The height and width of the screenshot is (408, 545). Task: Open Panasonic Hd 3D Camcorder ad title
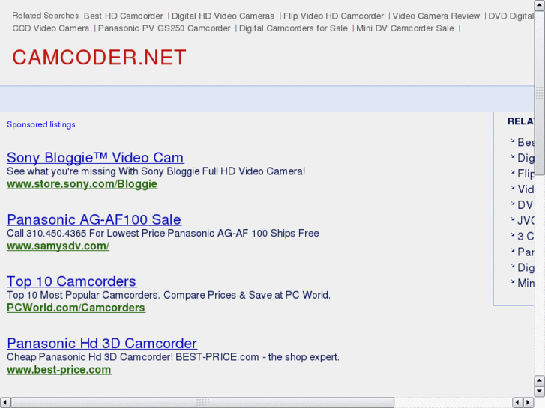pyautogui.click(x=102, y=343)
